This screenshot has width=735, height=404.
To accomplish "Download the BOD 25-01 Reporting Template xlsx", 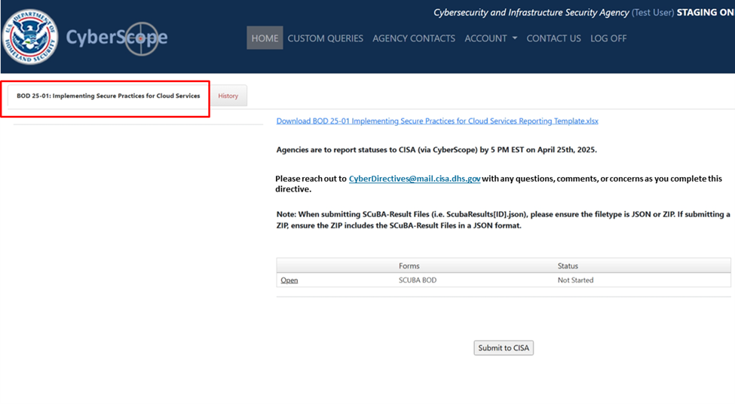I will click(437, 121).
